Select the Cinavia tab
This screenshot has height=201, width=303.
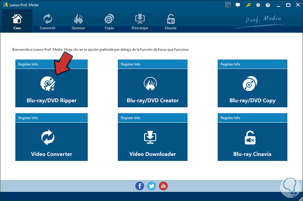(171, 22)
